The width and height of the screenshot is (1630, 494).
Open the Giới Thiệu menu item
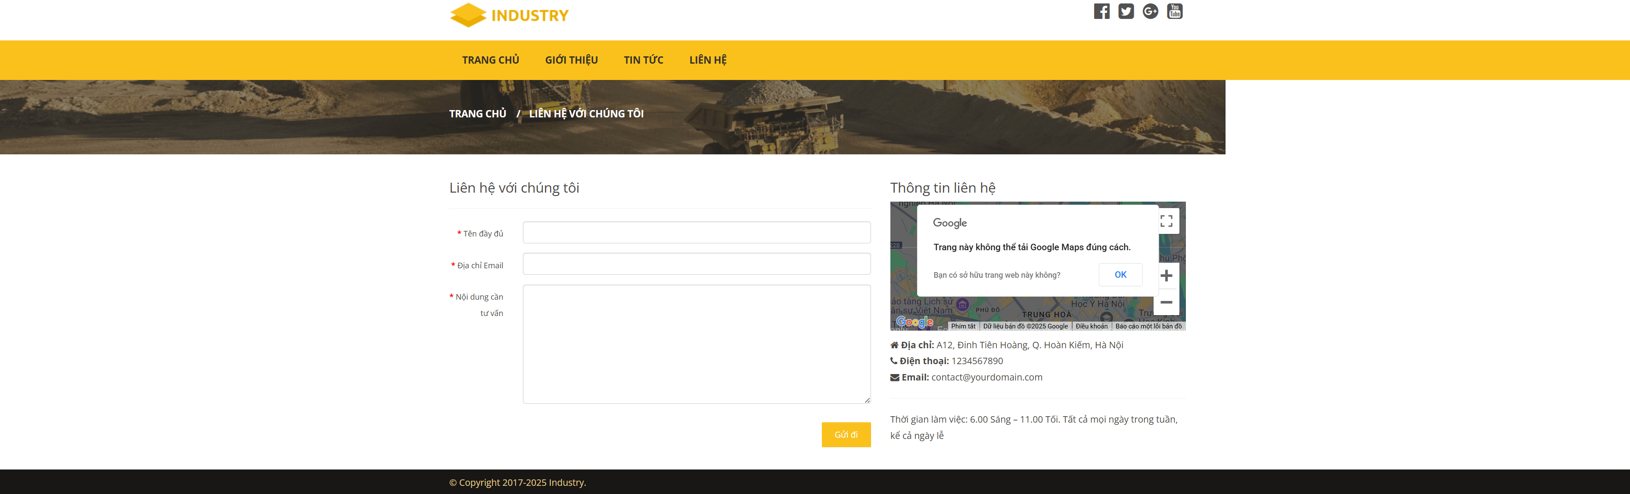(571, 60)
